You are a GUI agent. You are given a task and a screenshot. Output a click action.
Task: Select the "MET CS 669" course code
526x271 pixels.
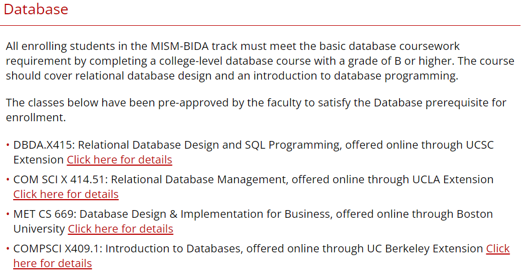click(43, 214)
